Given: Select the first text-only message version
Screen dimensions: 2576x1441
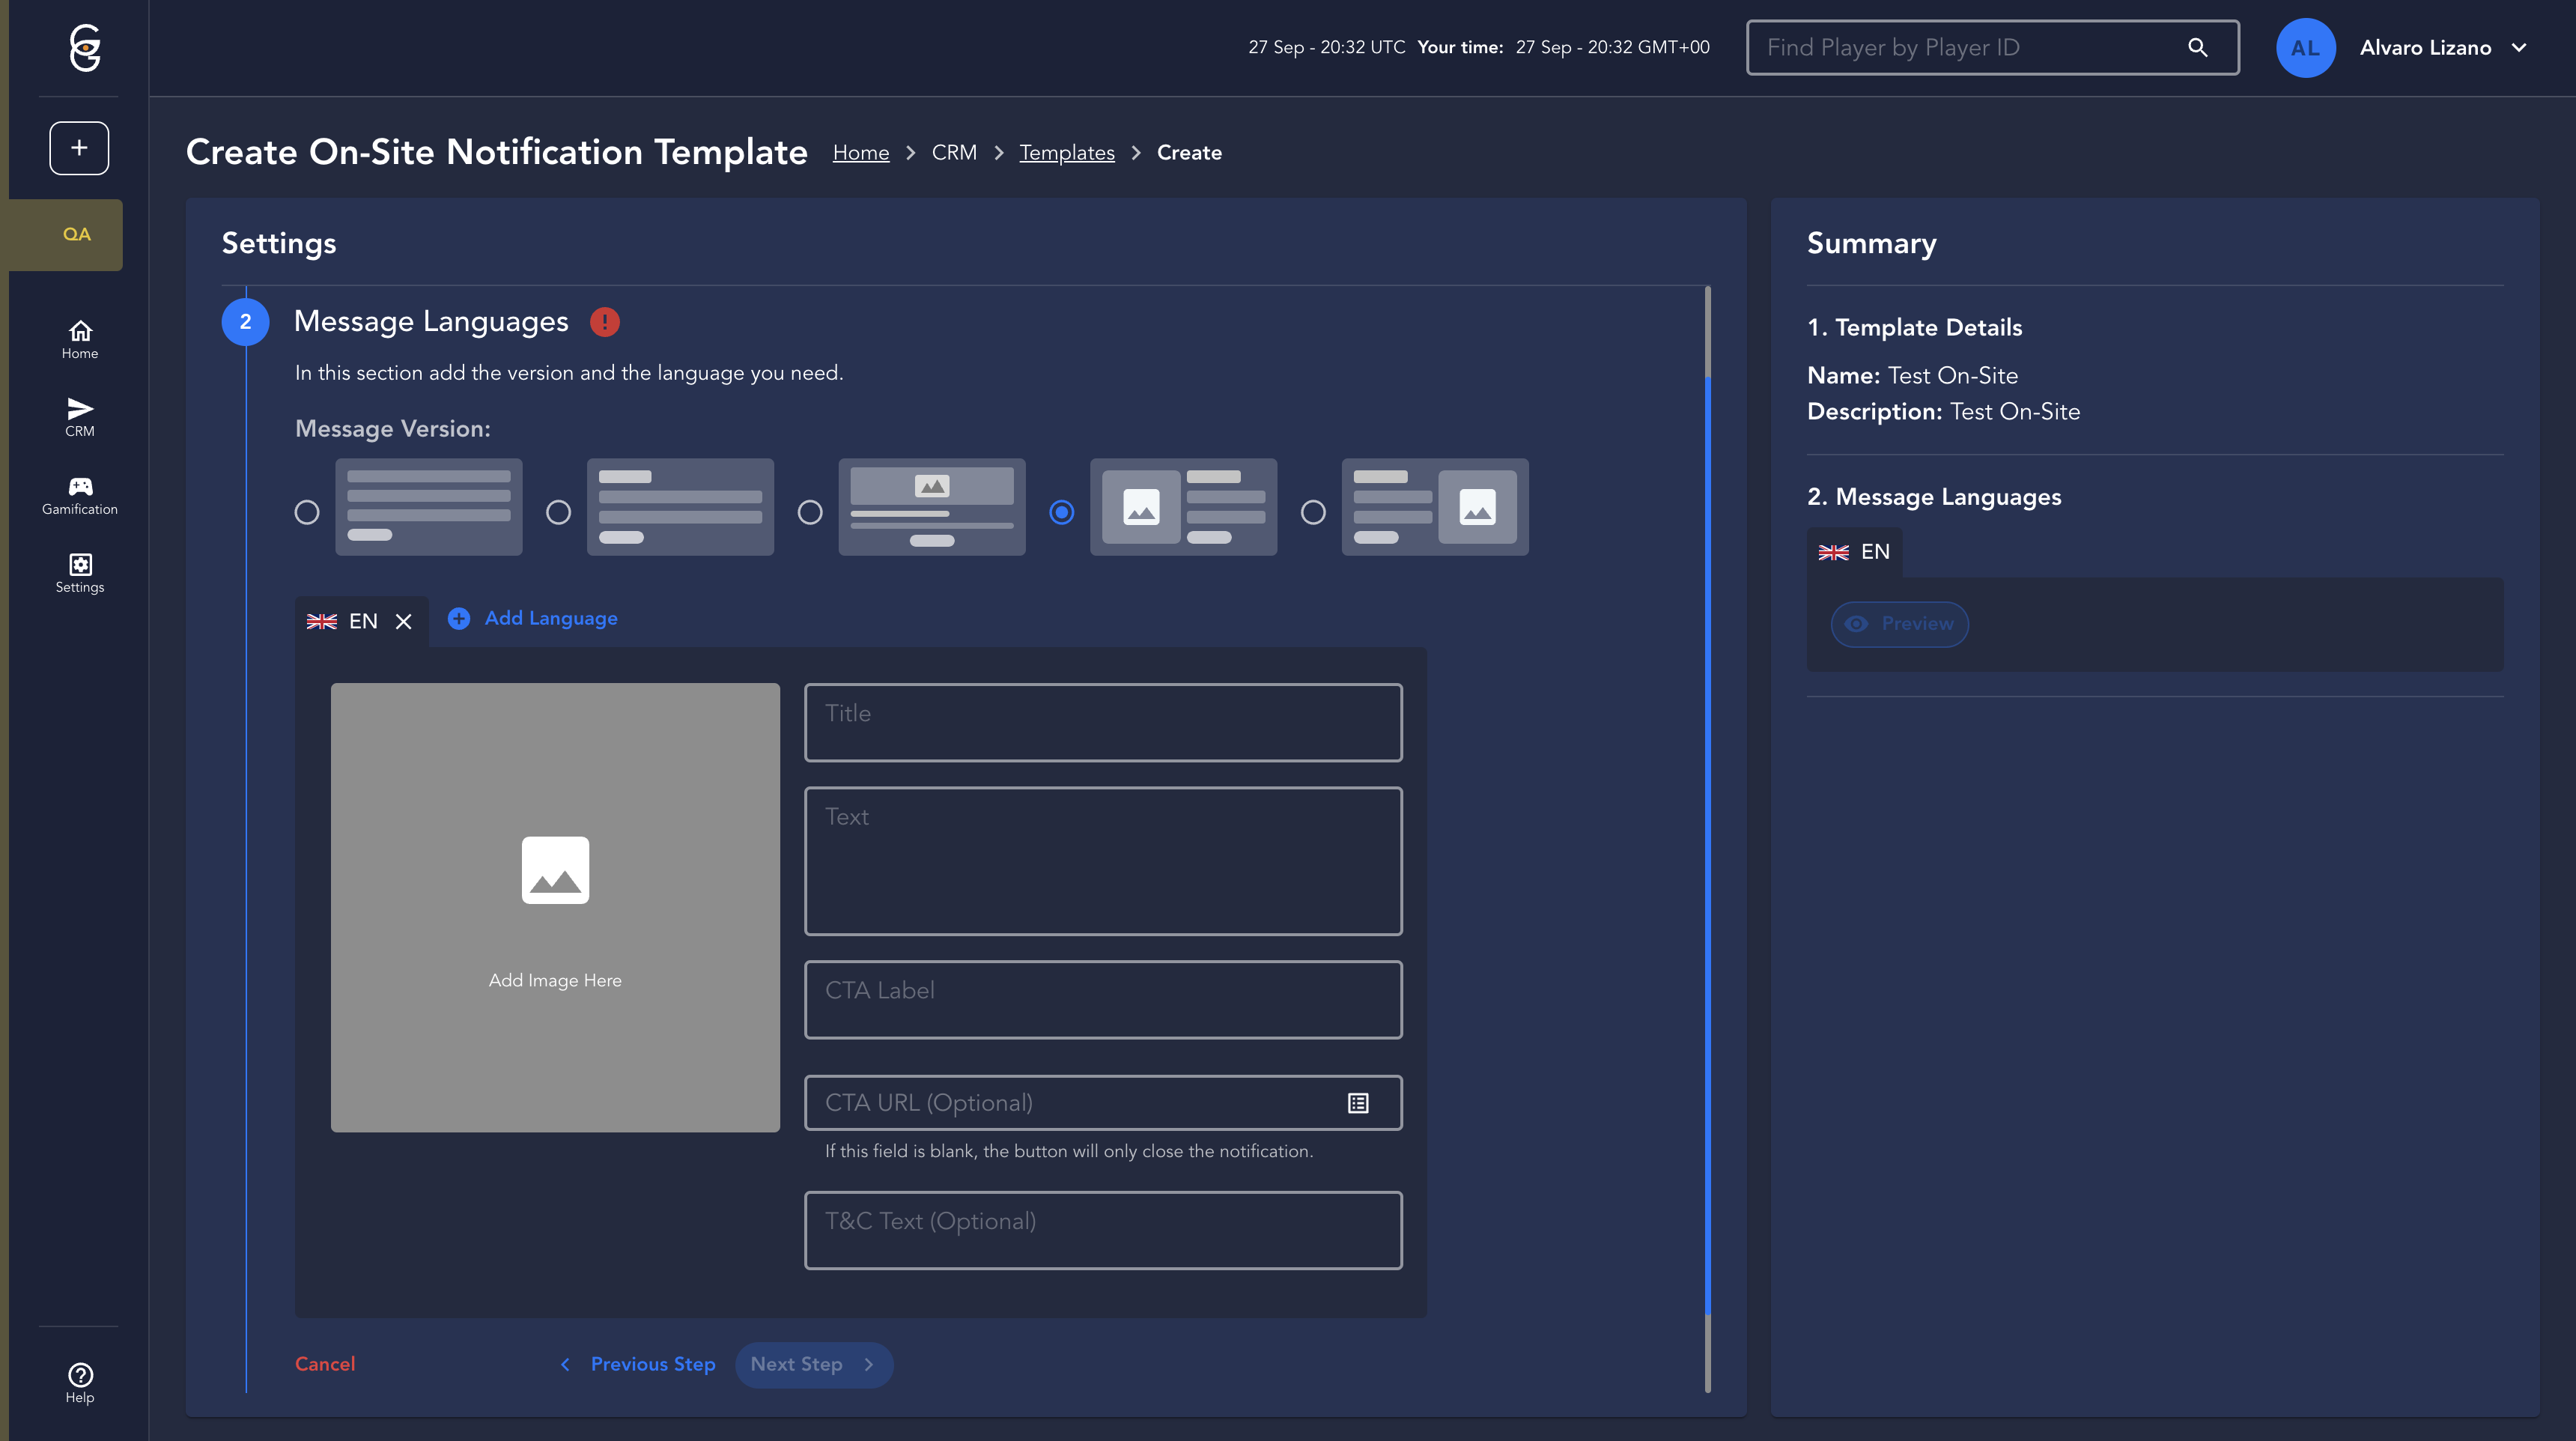Looking at the screenshot, I should pos(307,512).
